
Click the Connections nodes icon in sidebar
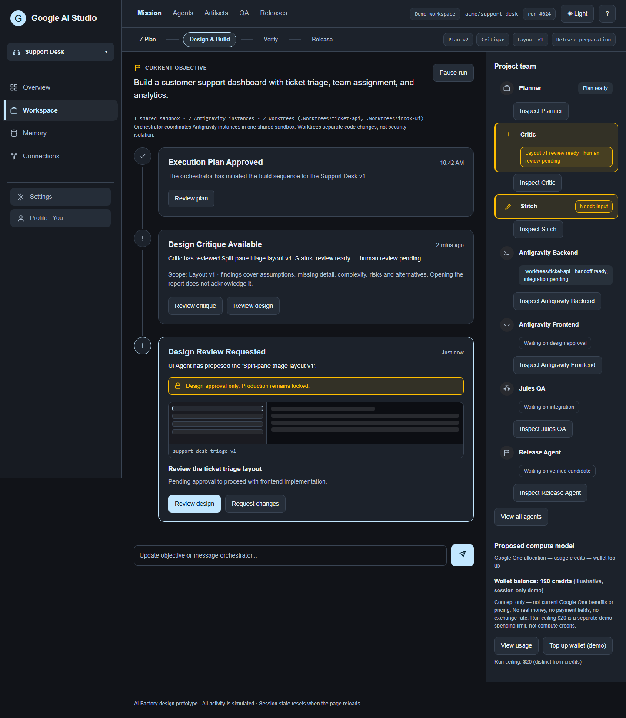click(x=14, y=156)
